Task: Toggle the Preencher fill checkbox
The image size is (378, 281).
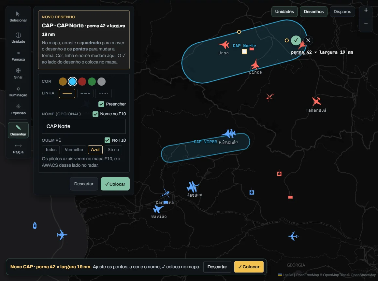Action: (101, 104)
